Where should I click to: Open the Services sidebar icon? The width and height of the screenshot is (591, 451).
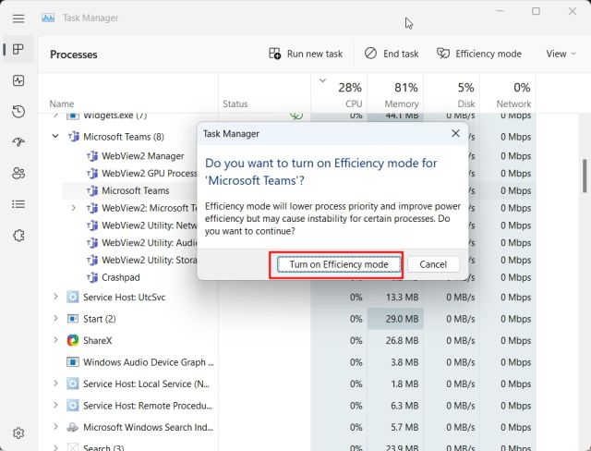pos(18,235)
